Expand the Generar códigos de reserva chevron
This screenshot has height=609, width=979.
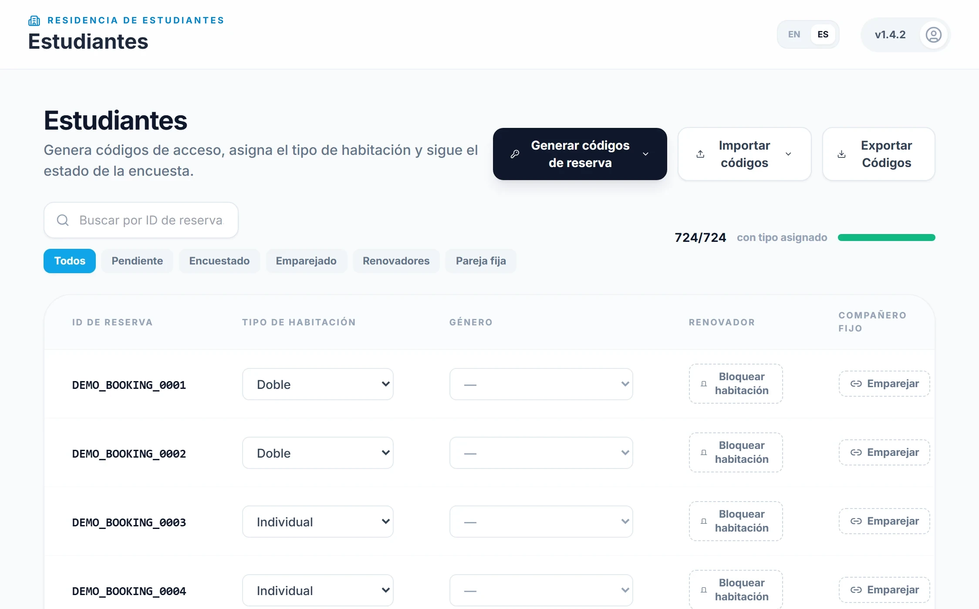click(x=646, y=154)
